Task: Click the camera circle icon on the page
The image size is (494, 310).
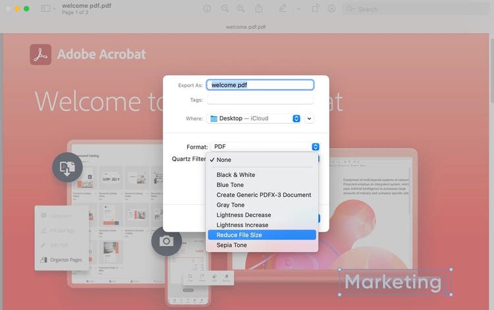Action: coord(167,242)
